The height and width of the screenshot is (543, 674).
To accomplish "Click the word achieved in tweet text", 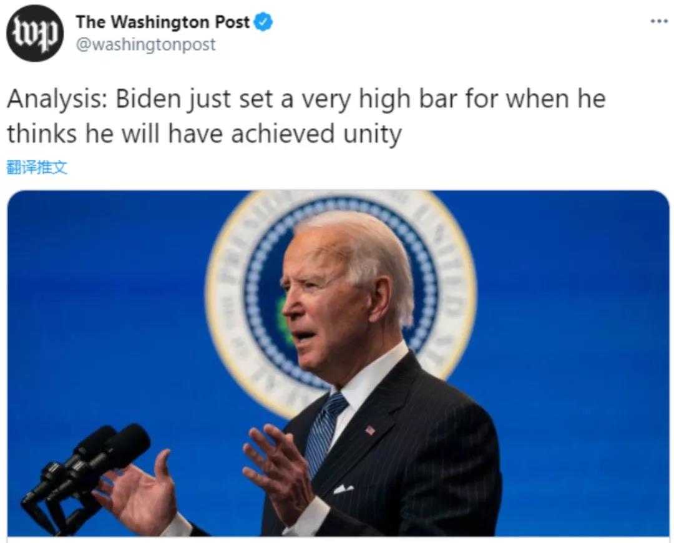I will tap(283, 134).
